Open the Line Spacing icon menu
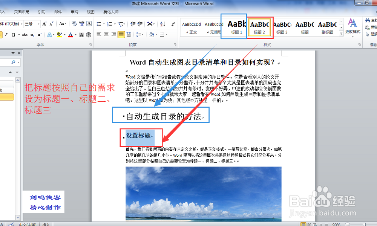 point(139,35)
